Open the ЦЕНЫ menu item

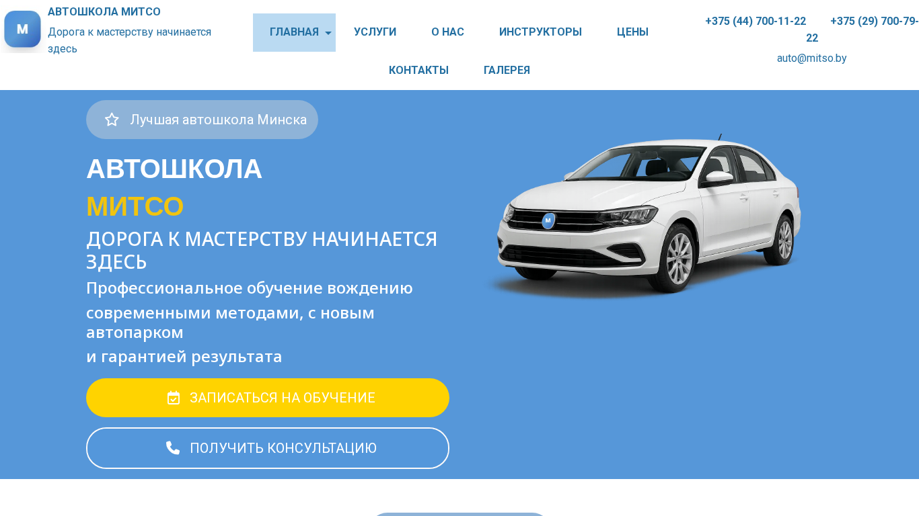[632, 32]
